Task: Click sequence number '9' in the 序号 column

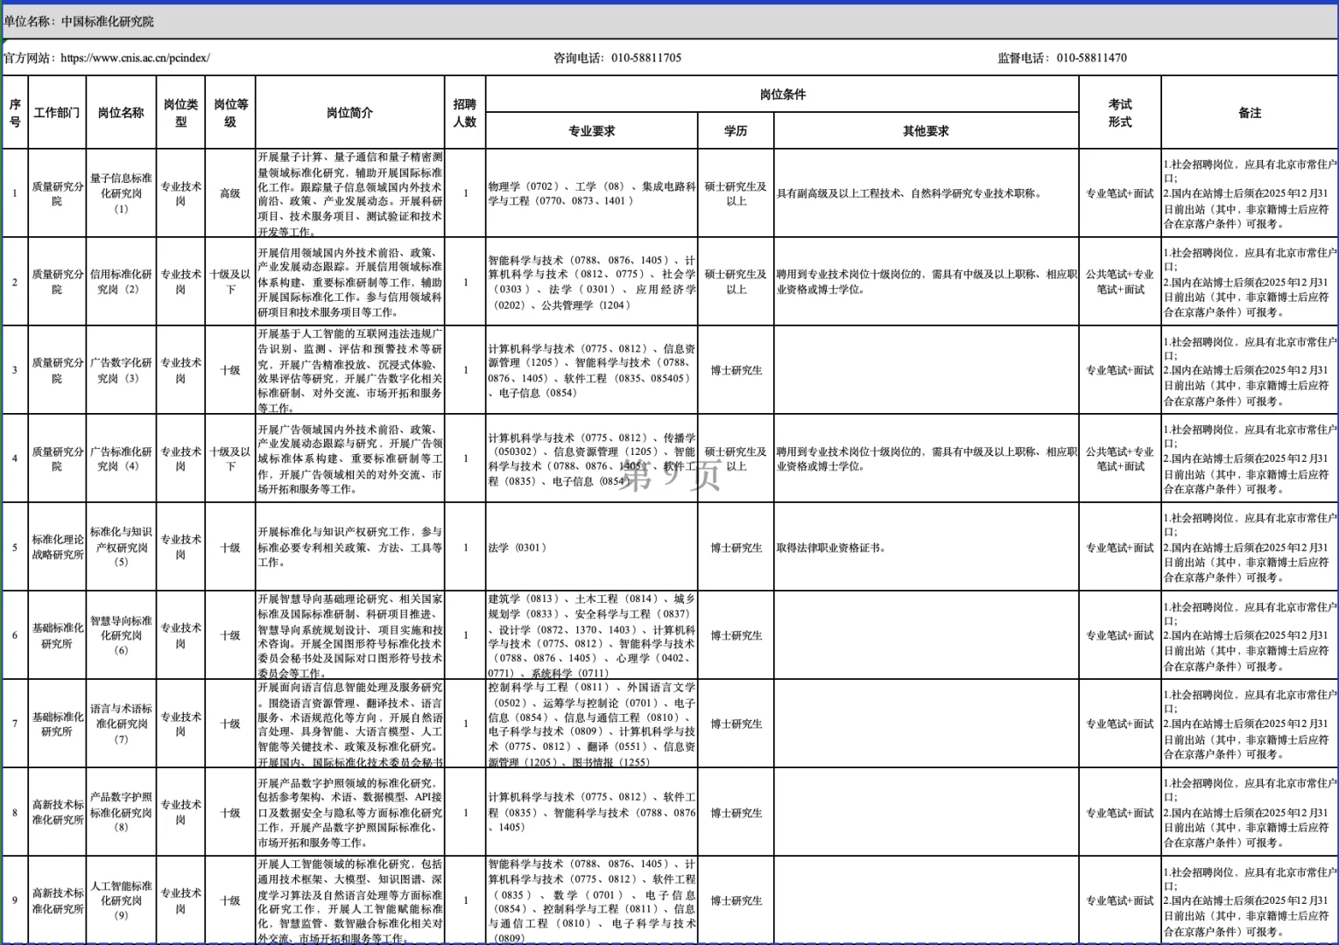Action: [x=15, y=900]
